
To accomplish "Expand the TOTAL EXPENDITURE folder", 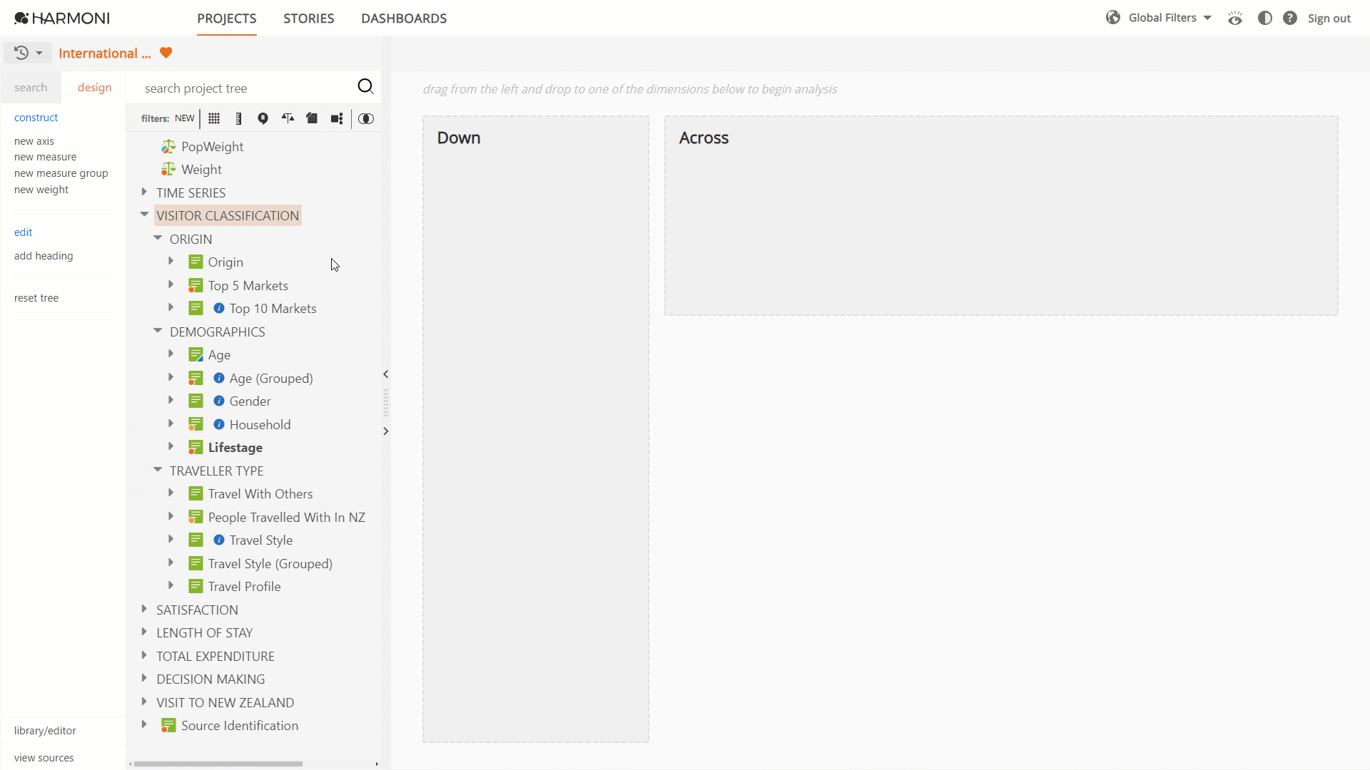I will tap(144, 655).
